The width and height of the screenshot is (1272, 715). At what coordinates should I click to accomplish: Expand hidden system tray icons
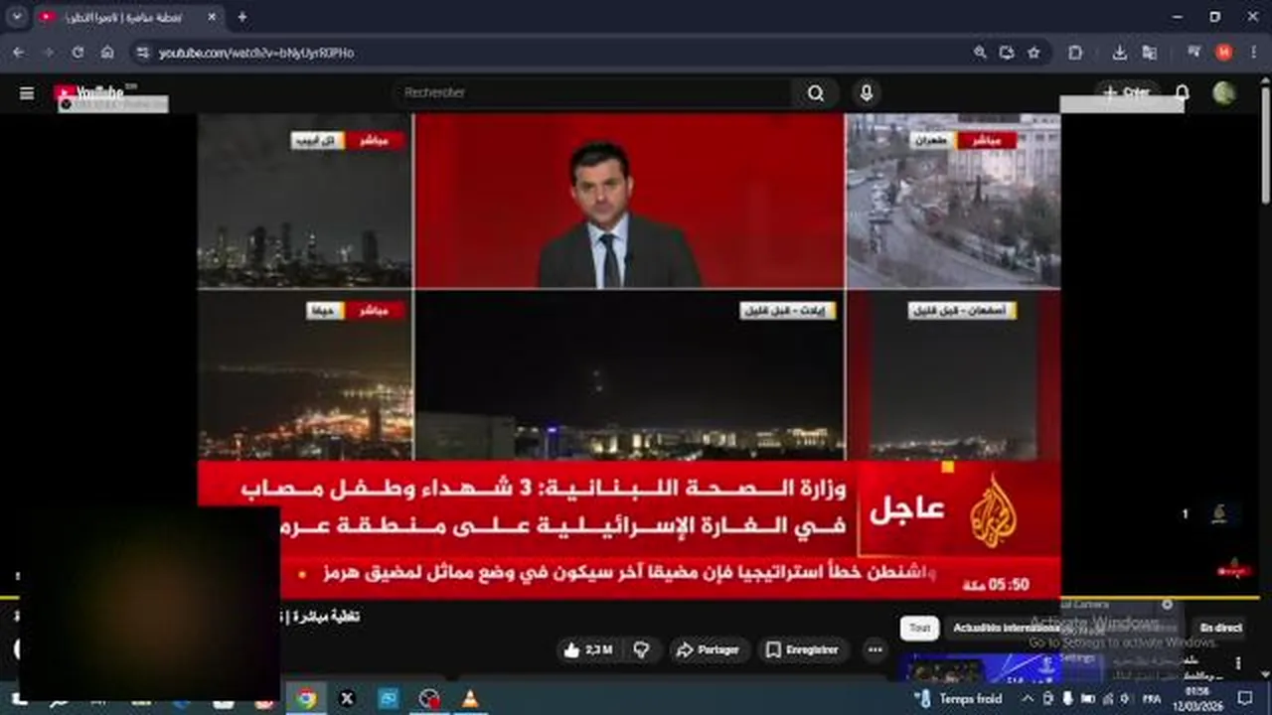[x=1028, y=698]
